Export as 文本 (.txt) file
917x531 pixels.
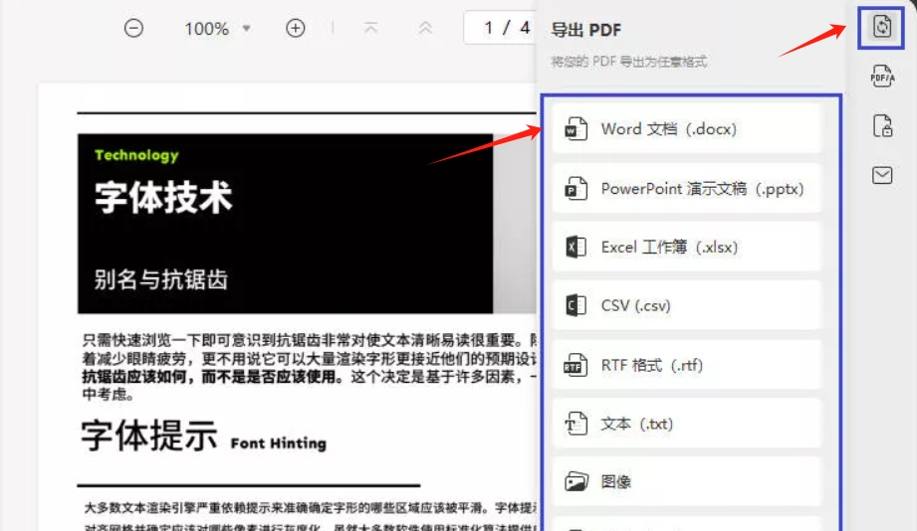point(687,424)
